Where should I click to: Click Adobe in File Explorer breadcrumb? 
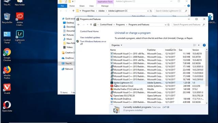pyautogui.click(x=102, y=11)
